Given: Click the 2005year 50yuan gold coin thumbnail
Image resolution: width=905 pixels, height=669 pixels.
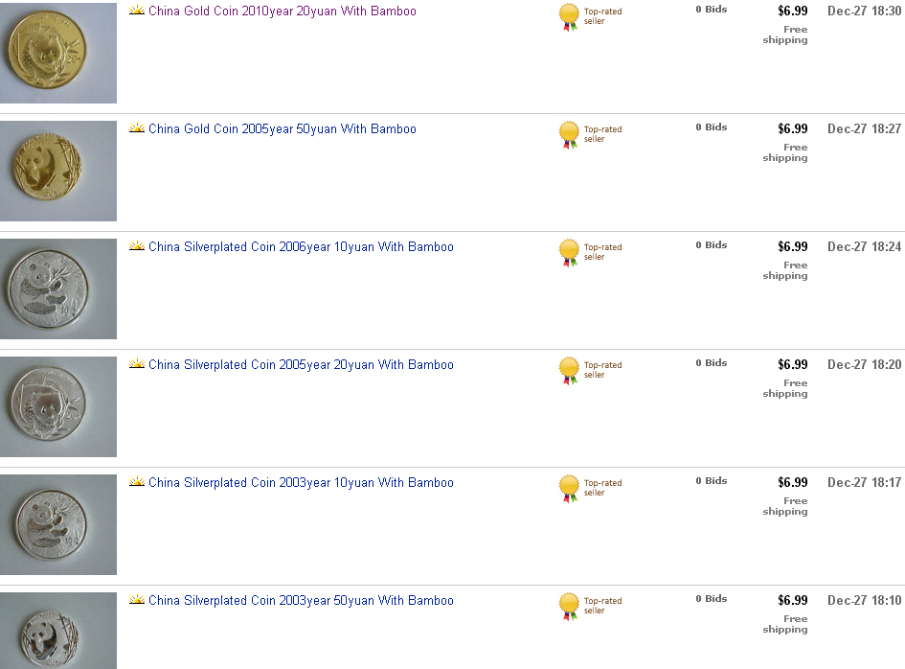Looking at the screenshot, I should [57, 171].
